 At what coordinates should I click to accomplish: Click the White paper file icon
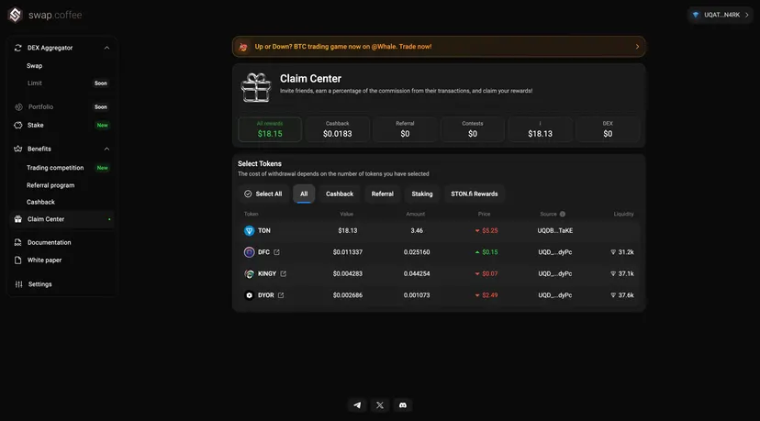18,260
